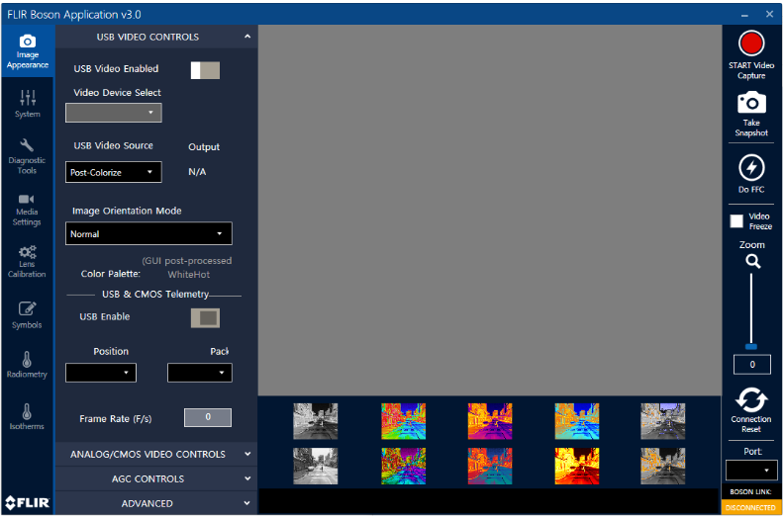Select bottom-row multicolor purple-green thumbnail
Viewport: 784px width, 519px height.
404,466
